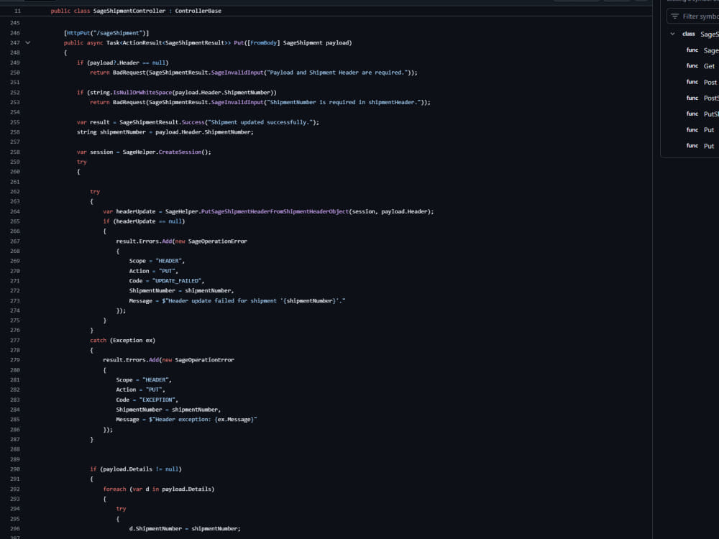Click the payload.Details condition on line 290
The width and height of the screenshot is (719, 539).
tap(141, 469)
